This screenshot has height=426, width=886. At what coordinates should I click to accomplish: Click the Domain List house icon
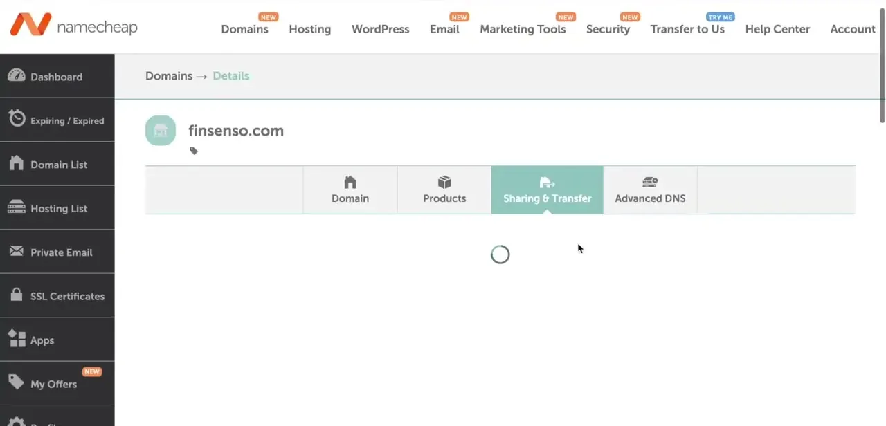(17, 163)
